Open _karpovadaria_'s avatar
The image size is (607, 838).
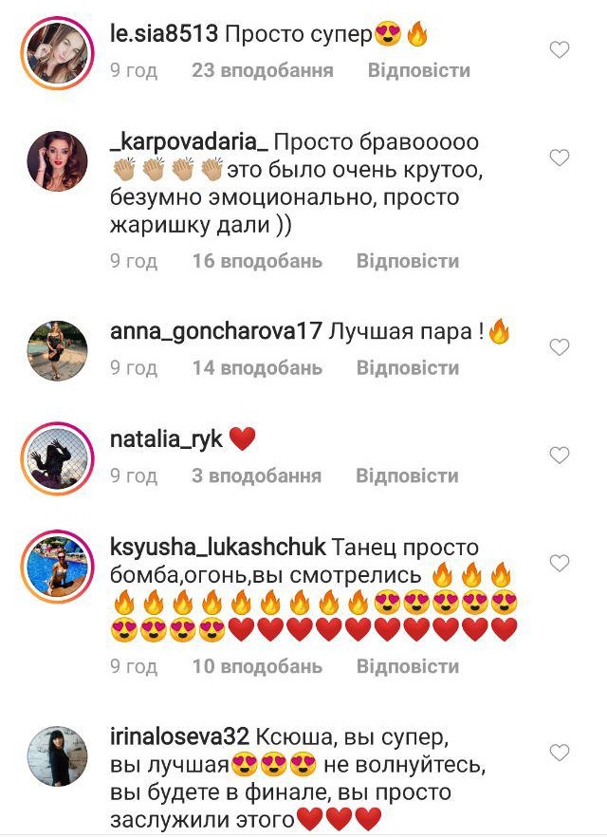coord(57,161)
